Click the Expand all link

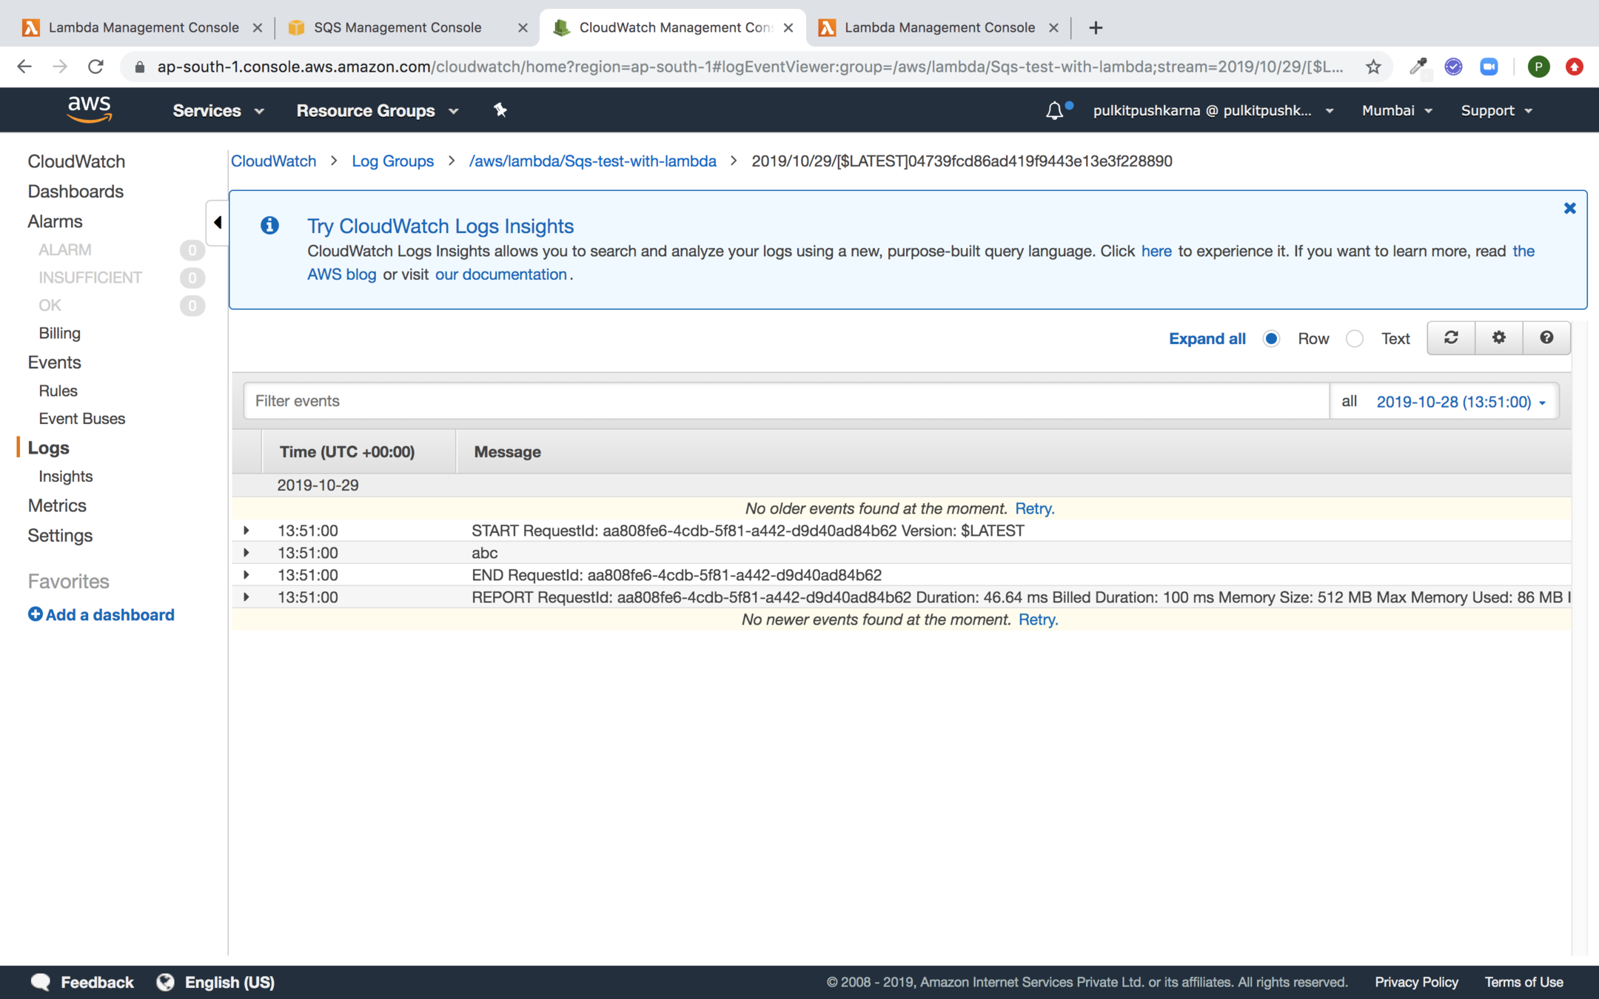coord(1207,339)
